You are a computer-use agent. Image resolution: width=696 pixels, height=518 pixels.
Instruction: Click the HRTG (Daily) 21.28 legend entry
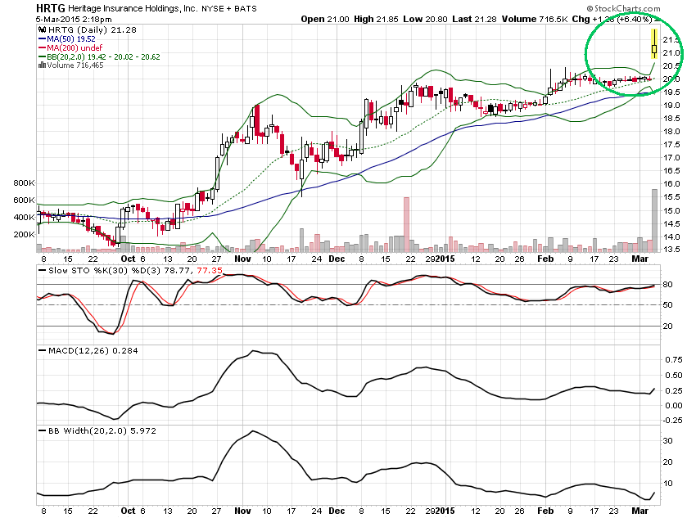tap(93, 30)
